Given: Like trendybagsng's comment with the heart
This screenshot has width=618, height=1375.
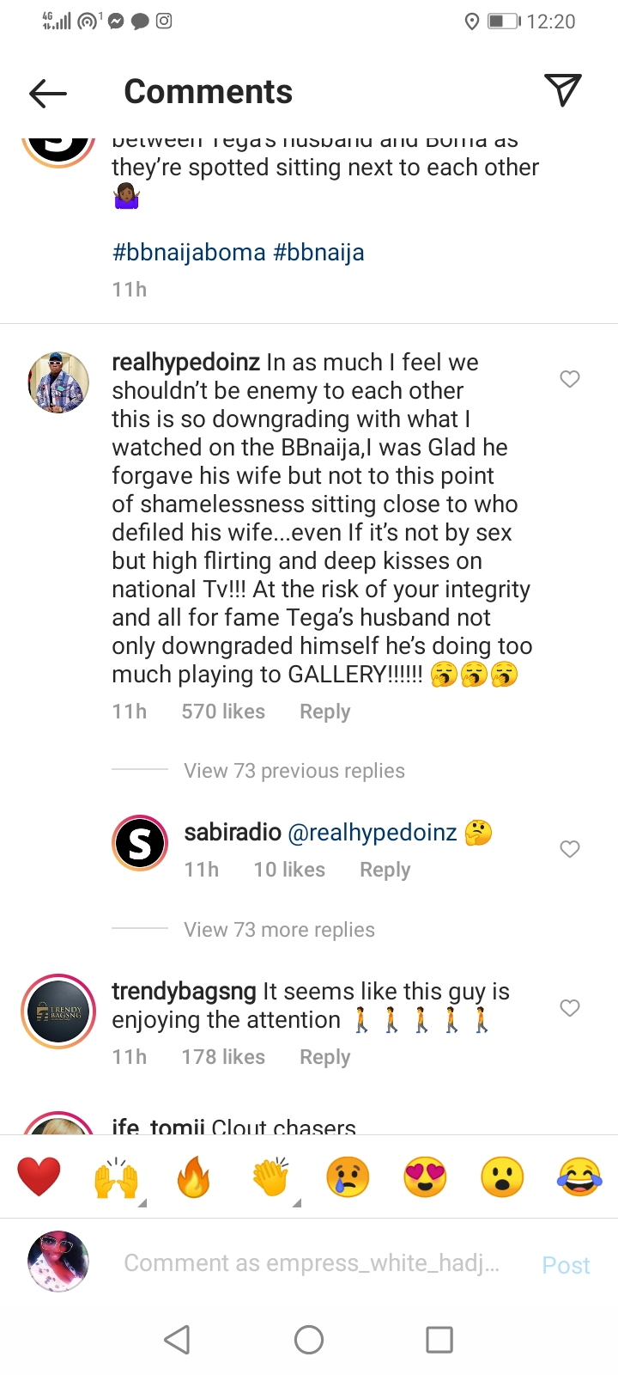Looking at the screenshot, I should coord(570,1008).
